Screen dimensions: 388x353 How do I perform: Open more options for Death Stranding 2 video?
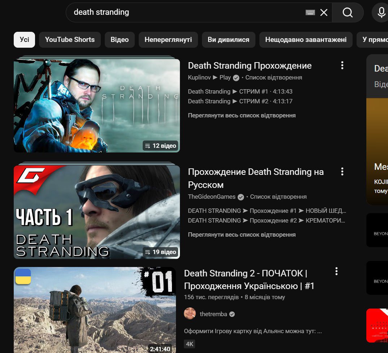click(x=336, y=271)
